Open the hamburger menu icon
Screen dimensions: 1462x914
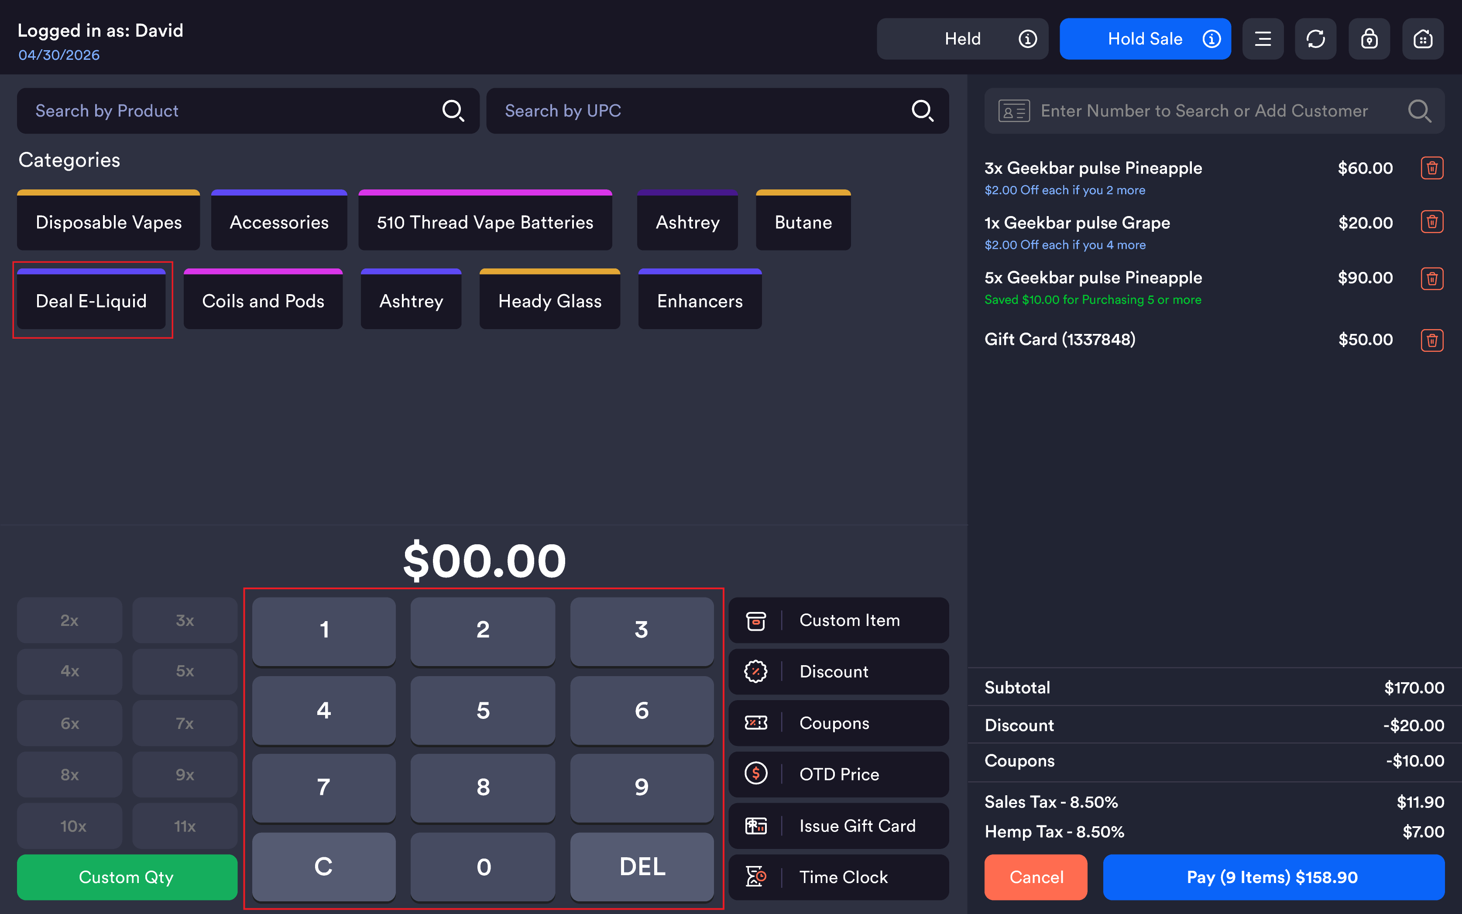pos(1263,39)
